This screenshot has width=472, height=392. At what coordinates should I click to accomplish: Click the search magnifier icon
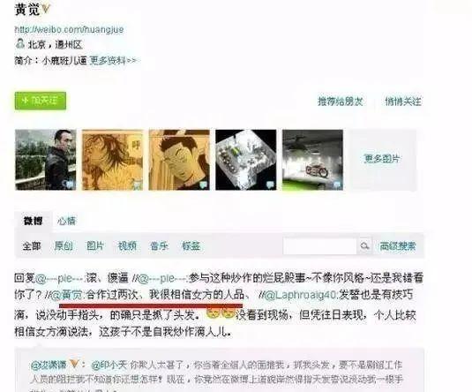click(x=364, y=245)
